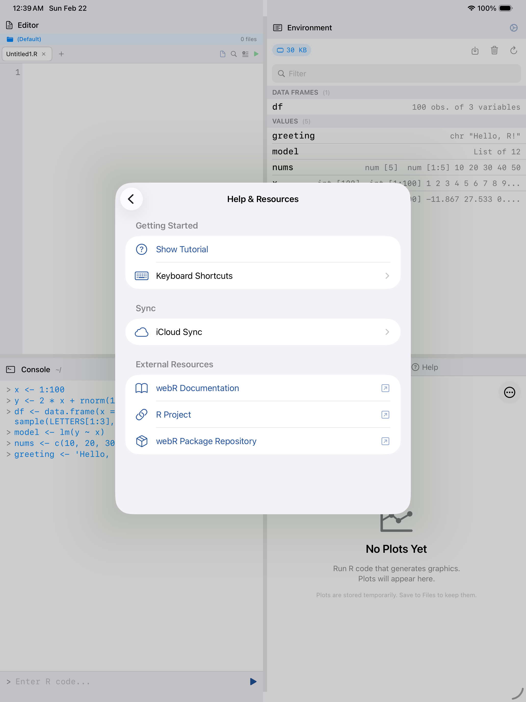526x702 pixels.
Task: Export environment data with the download icon
Action: [x=475, y=51]
